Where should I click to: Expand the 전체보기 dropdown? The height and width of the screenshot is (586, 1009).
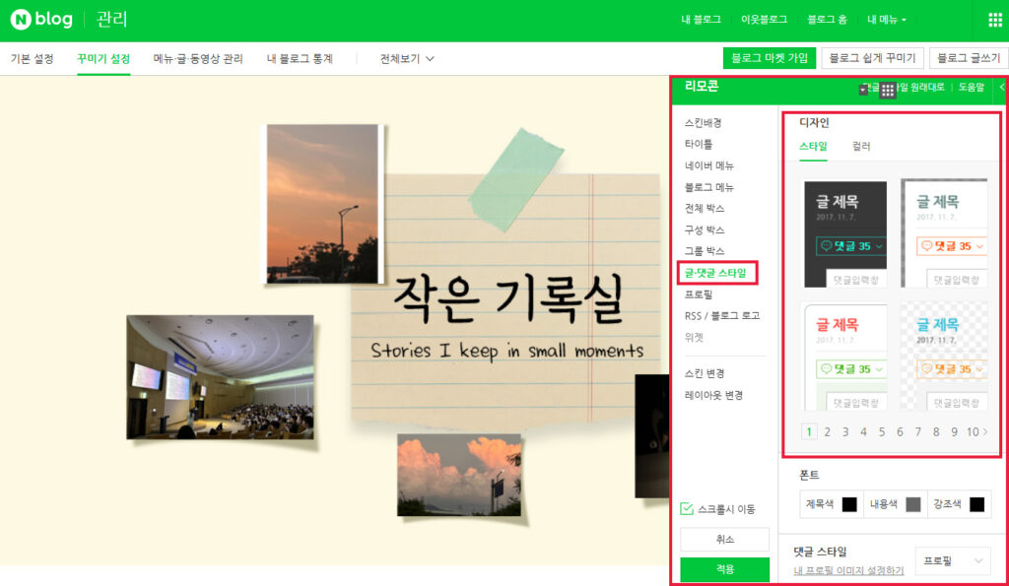click(x=407, y=59)
